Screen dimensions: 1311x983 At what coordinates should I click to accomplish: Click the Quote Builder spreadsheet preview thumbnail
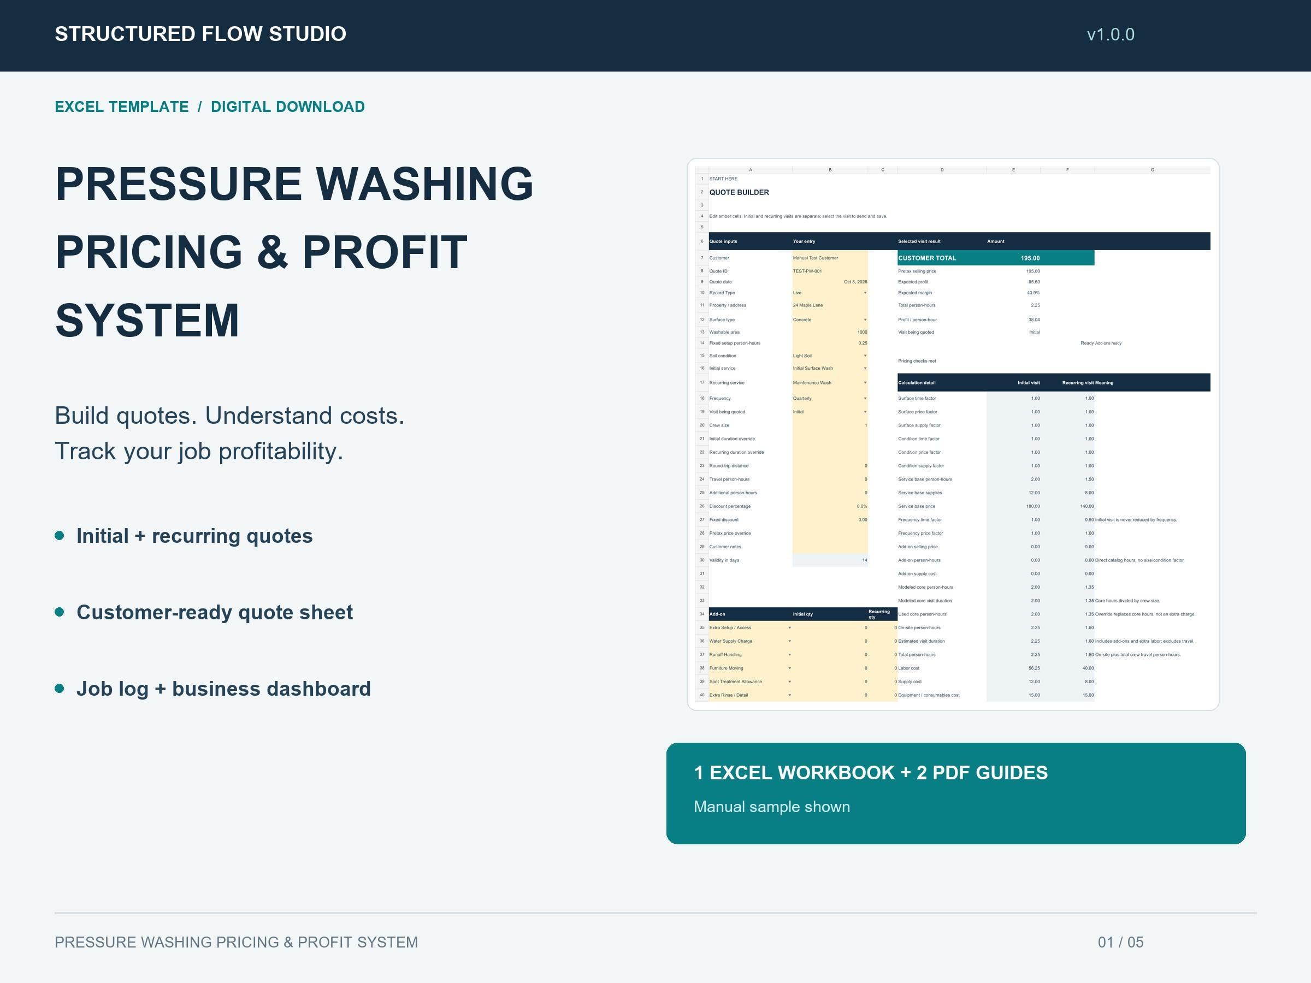(x=953, y=434)
